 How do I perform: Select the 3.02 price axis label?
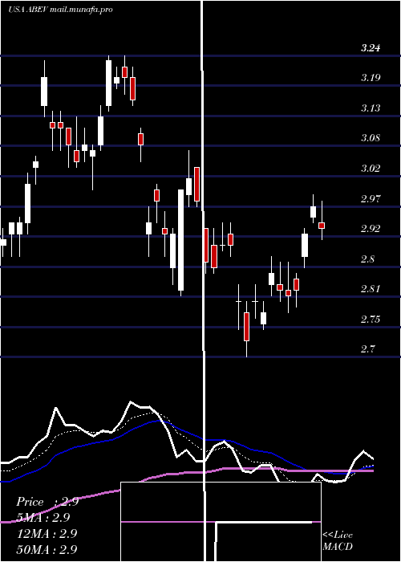point(371,168)
